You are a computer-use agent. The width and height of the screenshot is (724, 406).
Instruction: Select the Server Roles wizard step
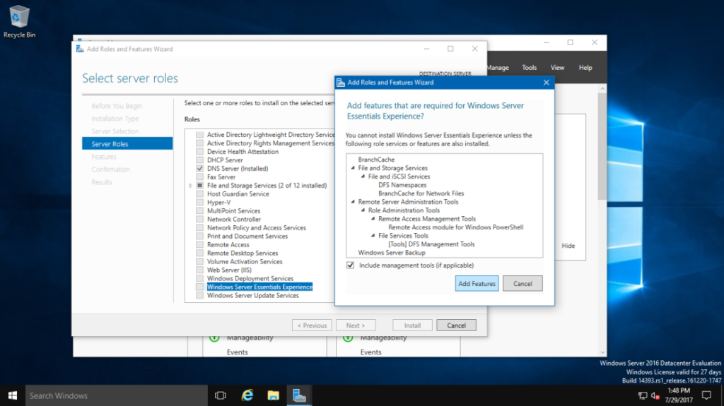click(127, 144)
